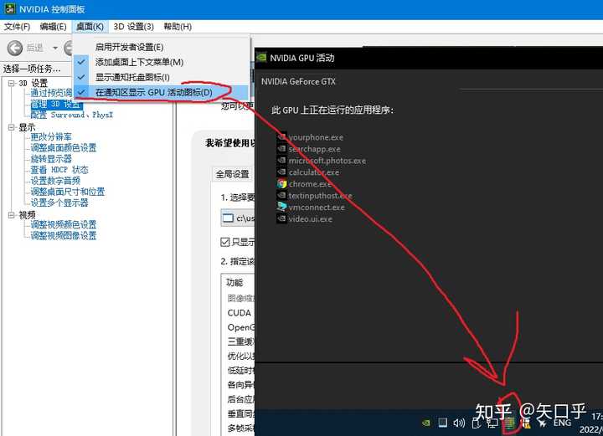Click the network monitor tray icon
The image size is (603, 436).
[x=492, y=423]
